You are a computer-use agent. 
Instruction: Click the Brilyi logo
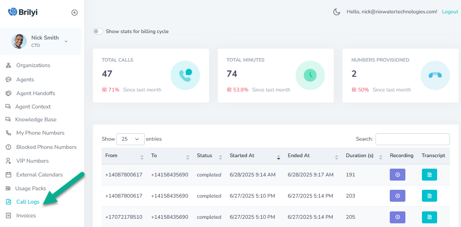pos(23,12)
